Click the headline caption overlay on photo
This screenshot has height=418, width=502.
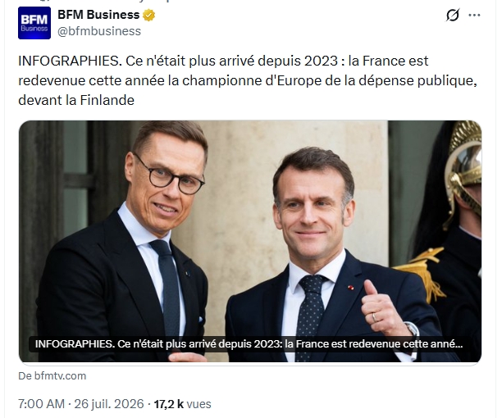click(249, 344)
